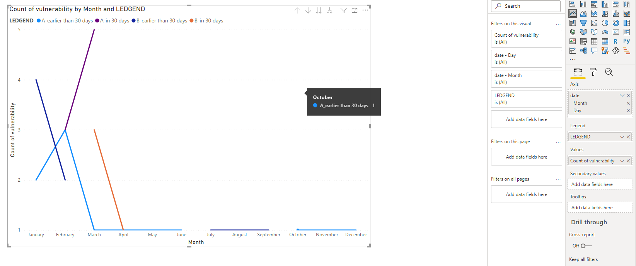
Task: Switch to the Stacked area chart visual
Action: [594, 14]
